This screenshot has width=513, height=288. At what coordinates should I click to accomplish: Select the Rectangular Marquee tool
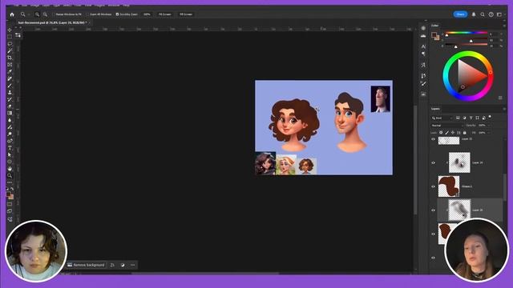(x=10, y=37)
